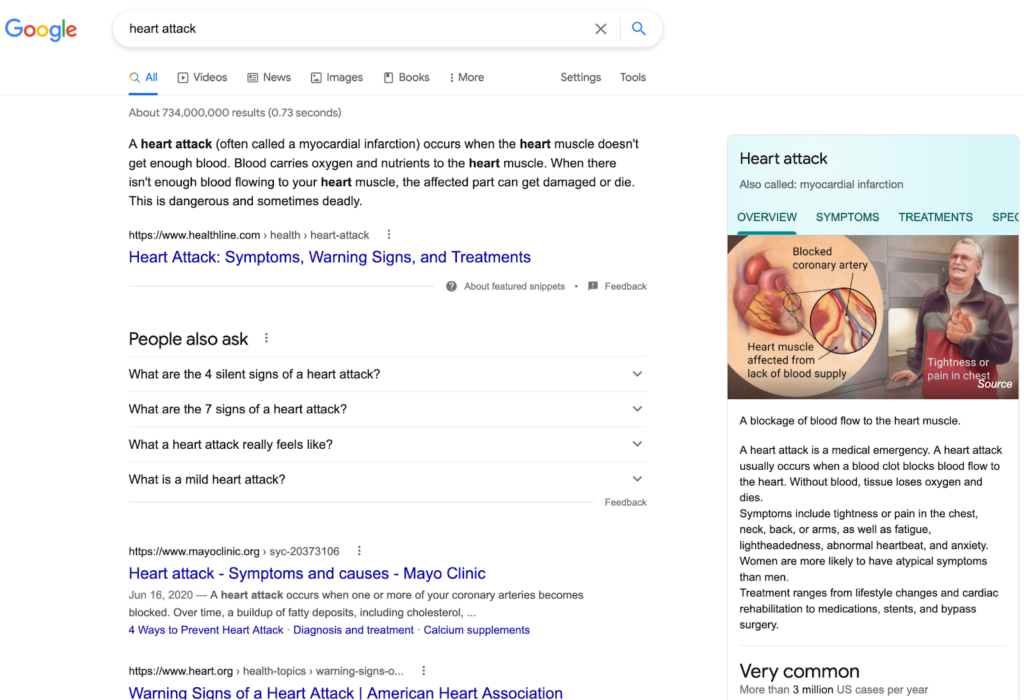1024x700 pixels.
Task: Click the 'People also ask' heading
Action: [188, 339]
